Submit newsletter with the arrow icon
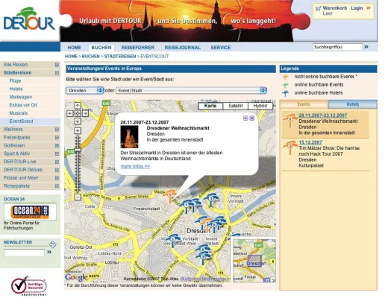 point(49,252)
